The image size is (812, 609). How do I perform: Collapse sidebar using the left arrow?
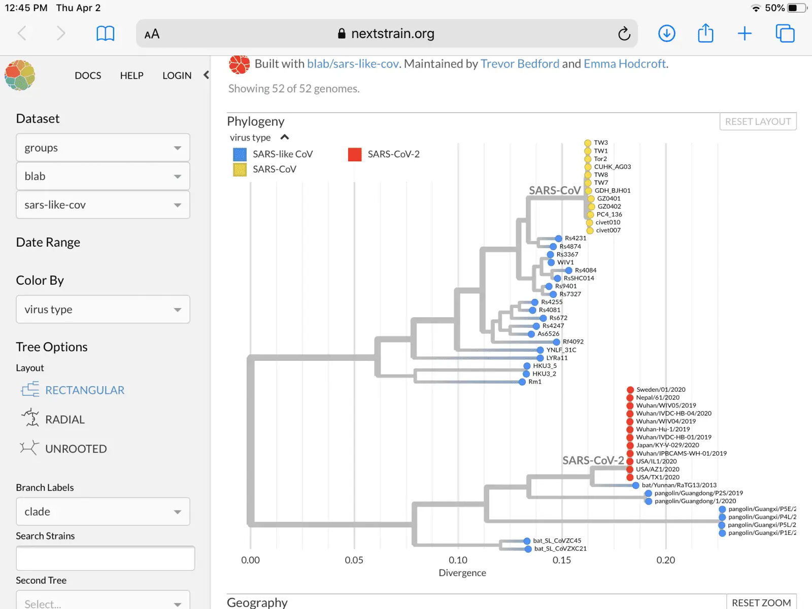206,75
